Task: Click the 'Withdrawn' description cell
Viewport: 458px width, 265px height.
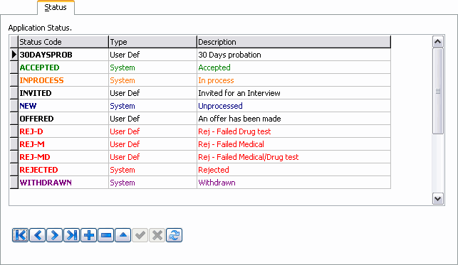Action: [294, 183]
